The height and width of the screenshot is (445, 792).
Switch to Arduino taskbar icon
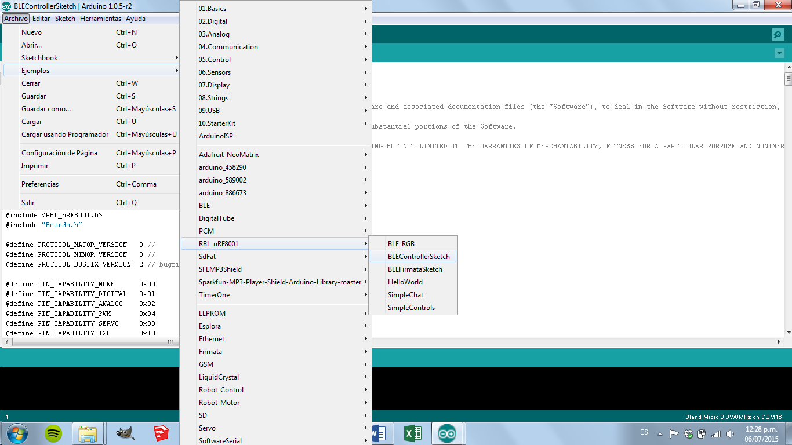coord(446,433)
